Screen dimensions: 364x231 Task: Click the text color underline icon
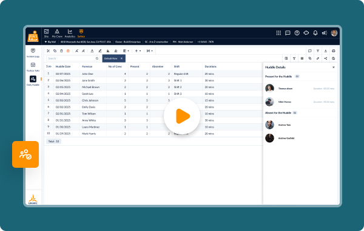coord(92,50)
